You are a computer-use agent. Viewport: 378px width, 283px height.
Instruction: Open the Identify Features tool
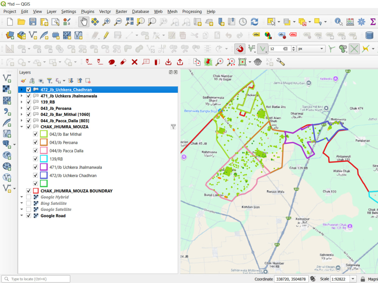click(x=339, y=22)
